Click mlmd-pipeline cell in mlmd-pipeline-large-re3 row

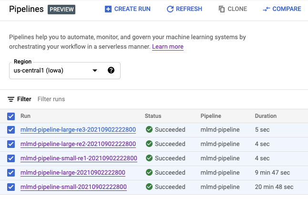220,130
